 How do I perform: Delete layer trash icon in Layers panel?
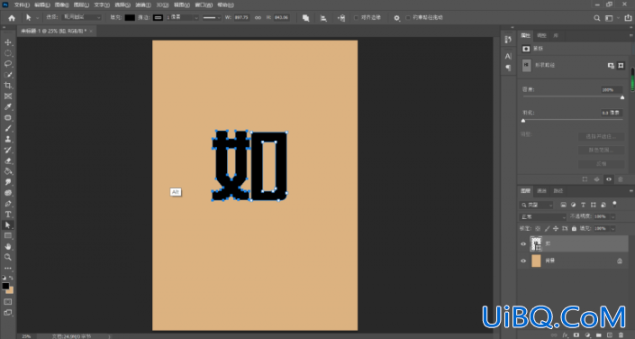[621, 335]
